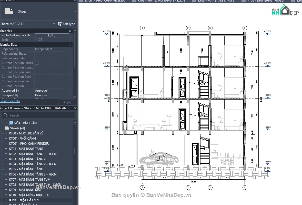Click the +6.900 level marker on the left
Screen dimensions: 302x205
[106, 96]
